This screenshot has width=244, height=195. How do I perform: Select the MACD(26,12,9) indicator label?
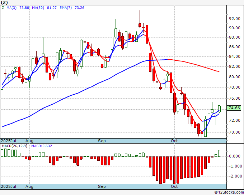(x=14, y=146)
